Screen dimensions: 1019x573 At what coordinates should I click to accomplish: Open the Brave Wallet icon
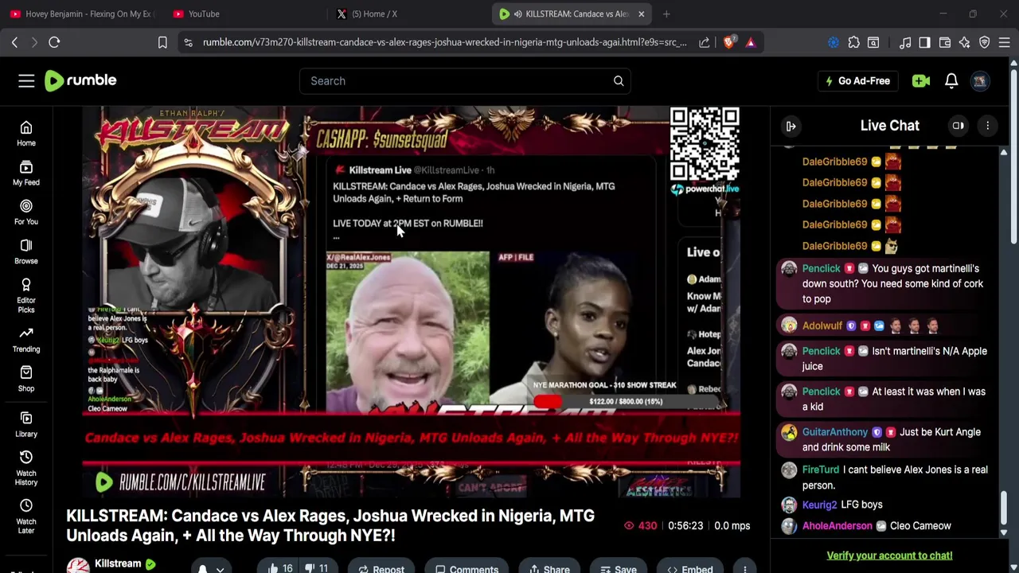click(945, 42)
